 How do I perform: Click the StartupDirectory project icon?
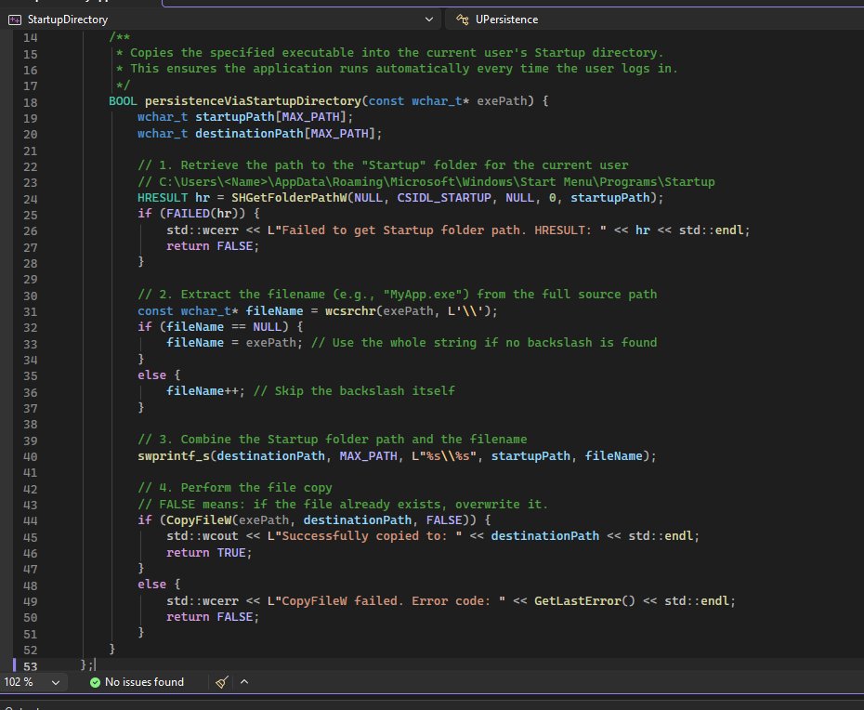[x=15, y=20]
